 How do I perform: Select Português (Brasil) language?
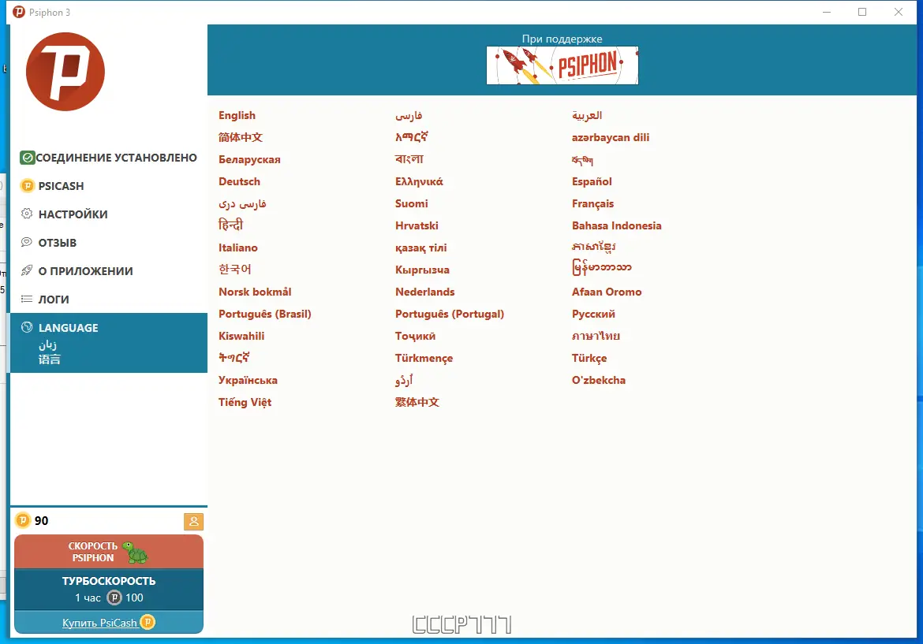click(265, 314)
